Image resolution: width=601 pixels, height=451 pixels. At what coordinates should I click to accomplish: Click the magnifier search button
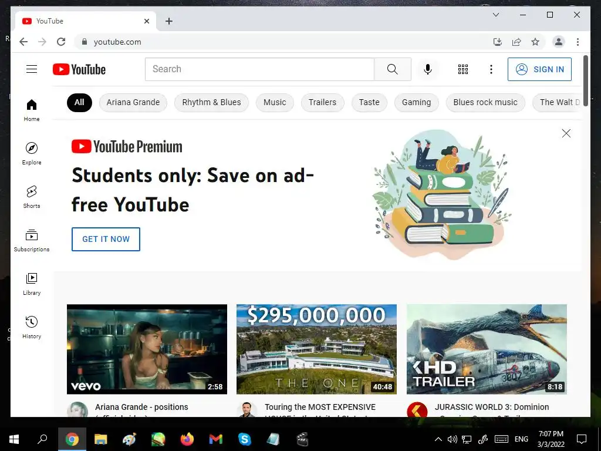click(x=393, y=69)
